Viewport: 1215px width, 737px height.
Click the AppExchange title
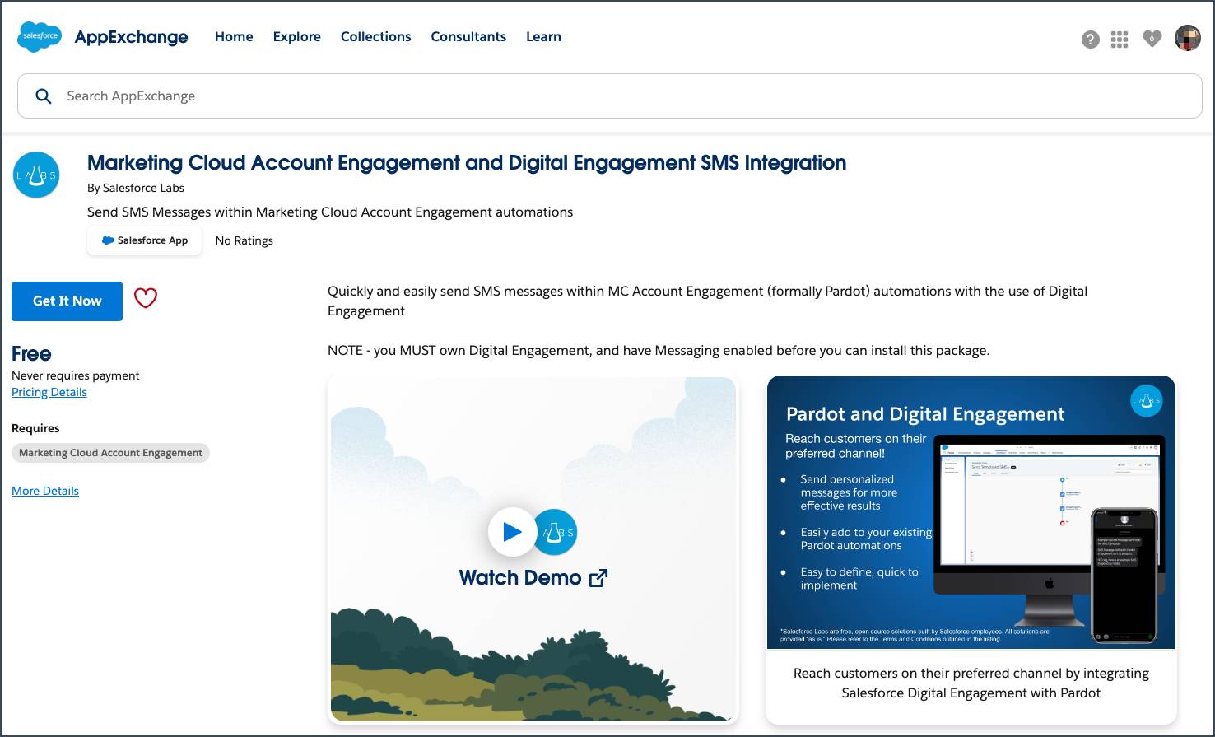click(x=132, y=37)
